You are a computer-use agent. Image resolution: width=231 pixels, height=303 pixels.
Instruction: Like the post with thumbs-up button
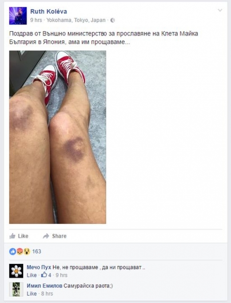(19, 236)
